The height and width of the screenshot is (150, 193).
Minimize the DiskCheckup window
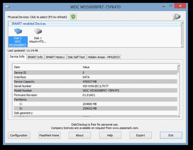coord(164,6)
